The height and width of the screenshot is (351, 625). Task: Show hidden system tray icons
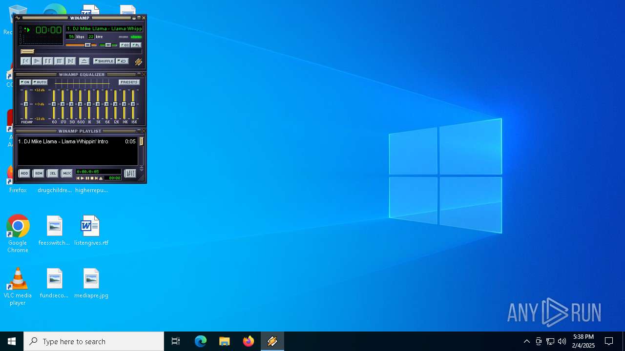526,341
